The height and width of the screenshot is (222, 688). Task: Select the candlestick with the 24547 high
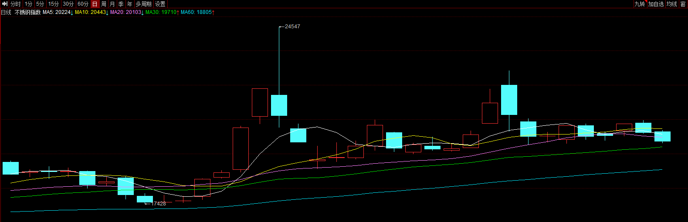(279, 105)
